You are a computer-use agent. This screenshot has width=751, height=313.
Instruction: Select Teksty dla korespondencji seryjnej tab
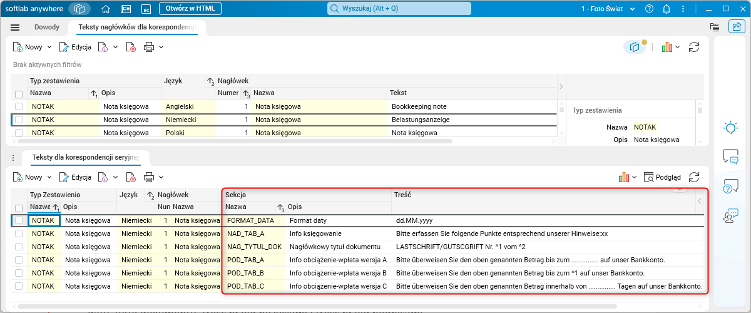click(x=86, y=156)
